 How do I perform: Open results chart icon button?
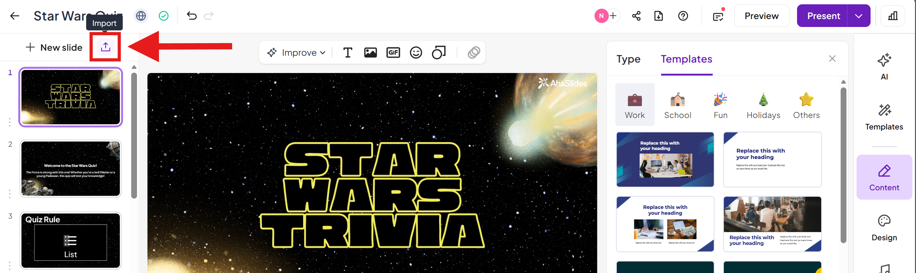tap(893, 16)
